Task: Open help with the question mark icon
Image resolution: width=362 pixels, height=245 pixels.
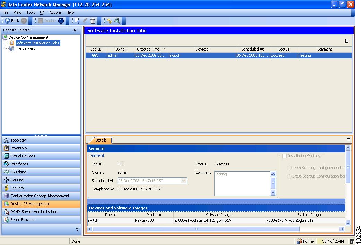Action: click(x=61, y=21)
